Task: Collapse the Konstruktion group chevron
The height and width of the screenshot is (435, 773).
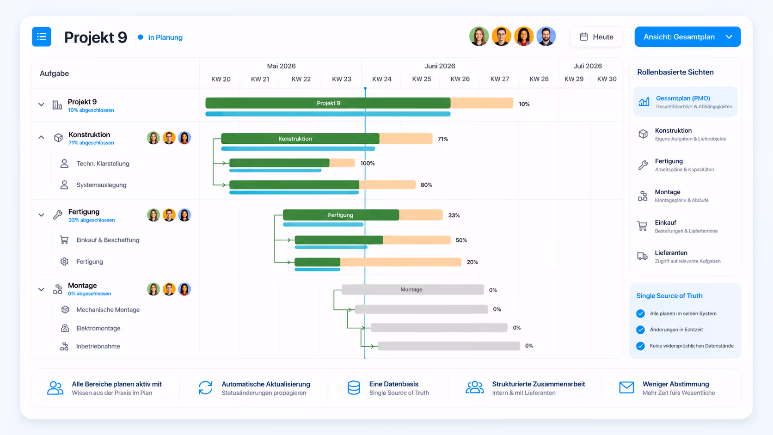Action: 41,137
